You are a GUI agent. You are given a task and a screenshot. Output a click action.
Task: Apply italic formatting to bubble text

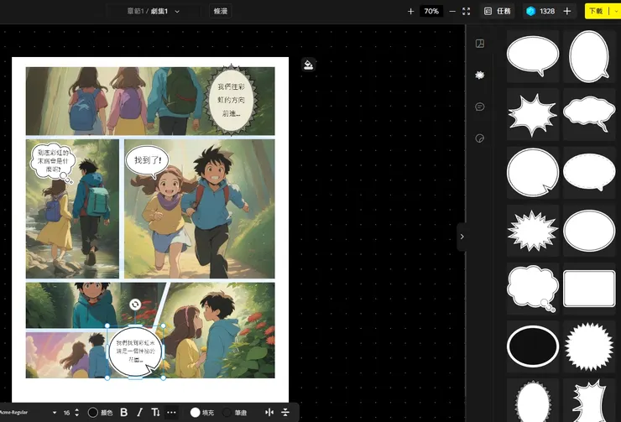coord(139,412)
